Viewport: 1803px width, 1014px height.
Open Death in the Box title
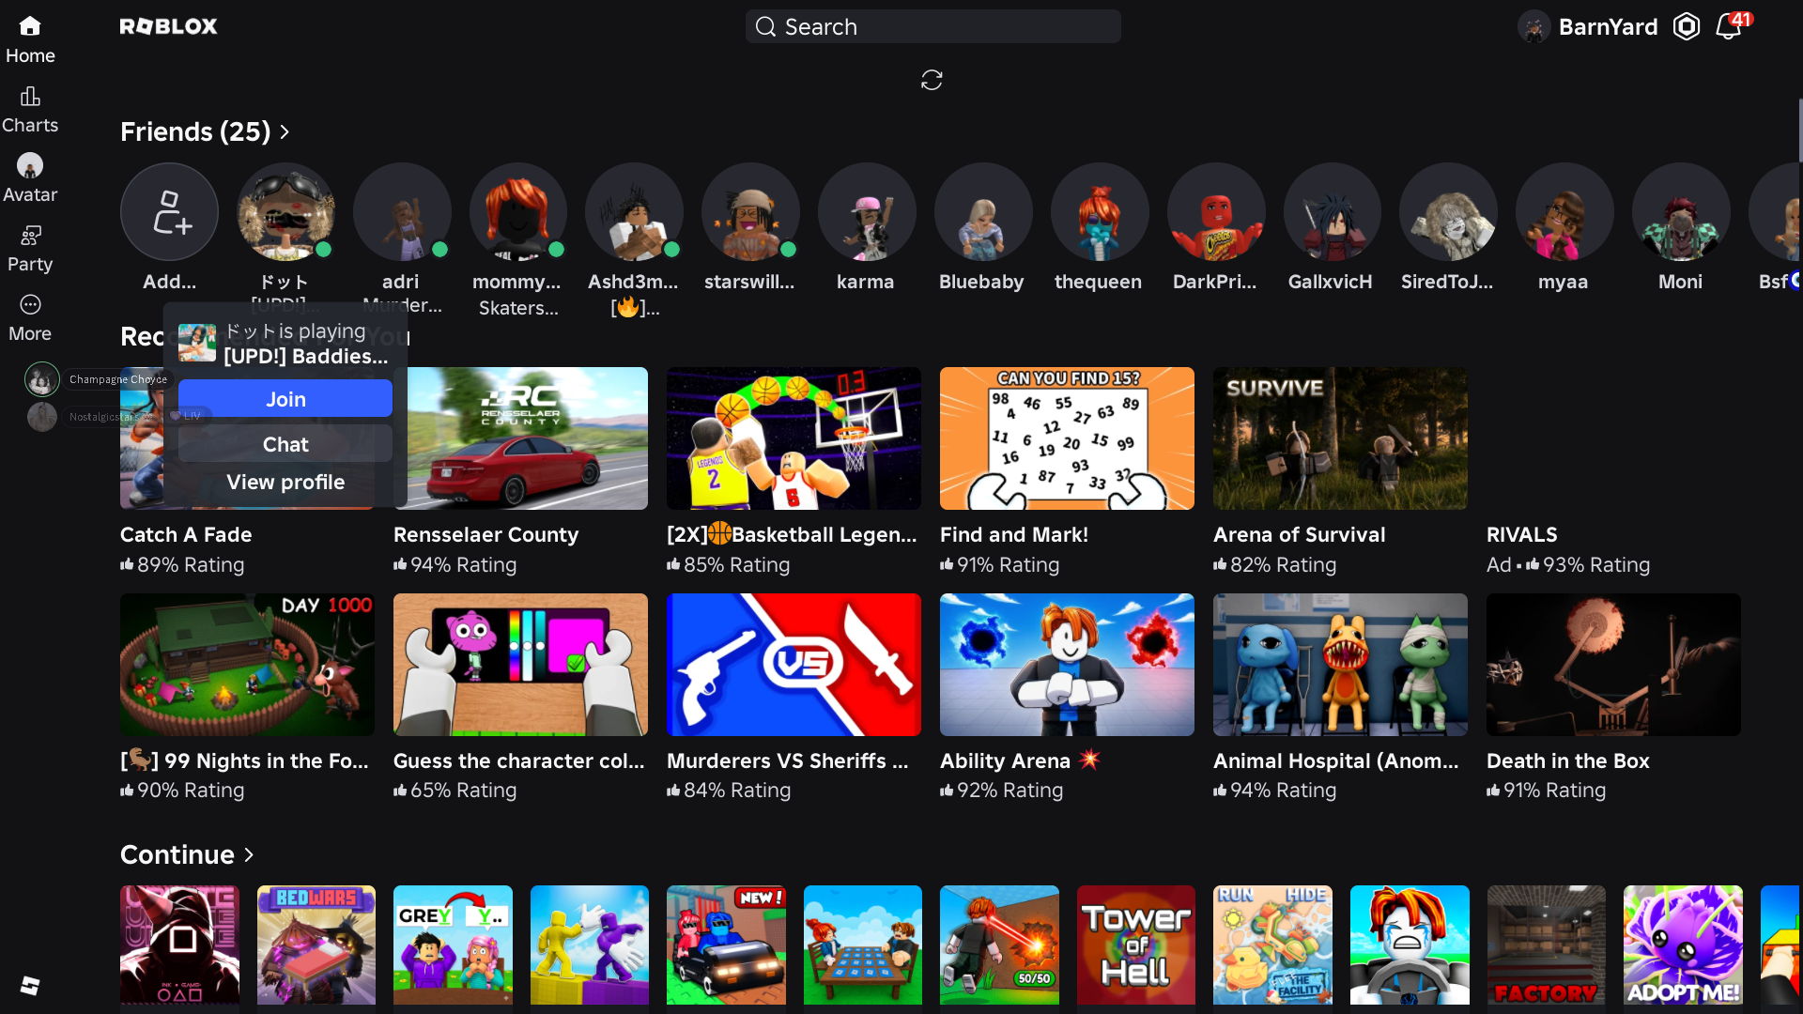[1567, 760]
